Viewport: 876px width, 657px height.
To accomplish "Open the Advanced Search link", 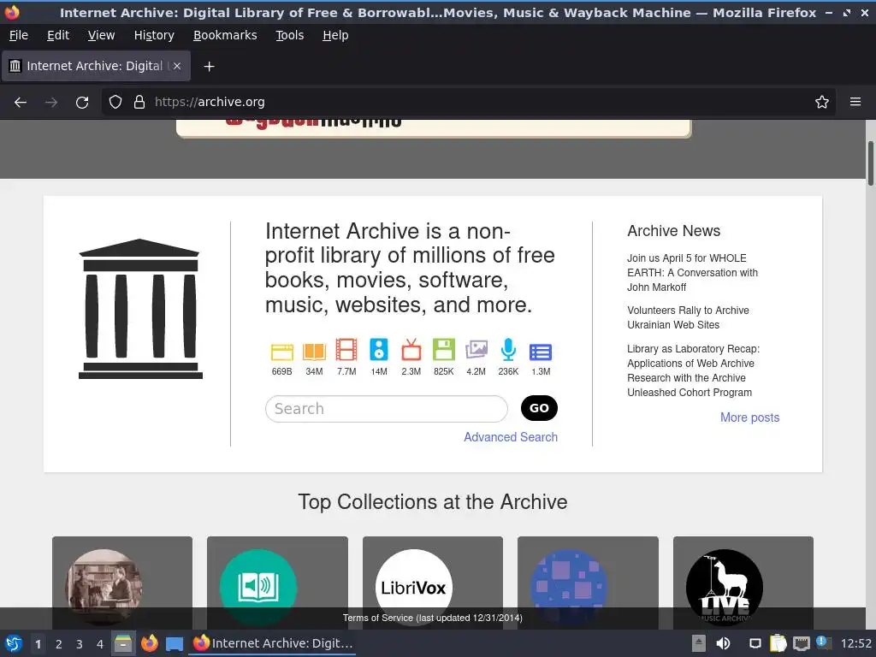I will point(511,437).
